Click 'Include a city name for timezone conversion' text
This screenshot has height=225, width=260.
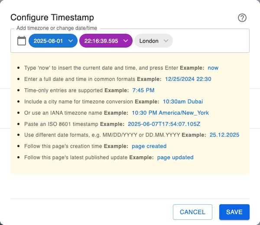point(78,102)
